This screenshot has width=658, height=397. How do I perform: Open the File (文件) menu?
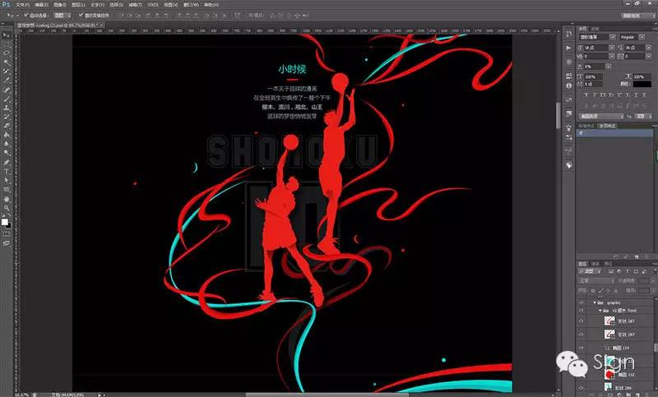click(x=21, y=4)
